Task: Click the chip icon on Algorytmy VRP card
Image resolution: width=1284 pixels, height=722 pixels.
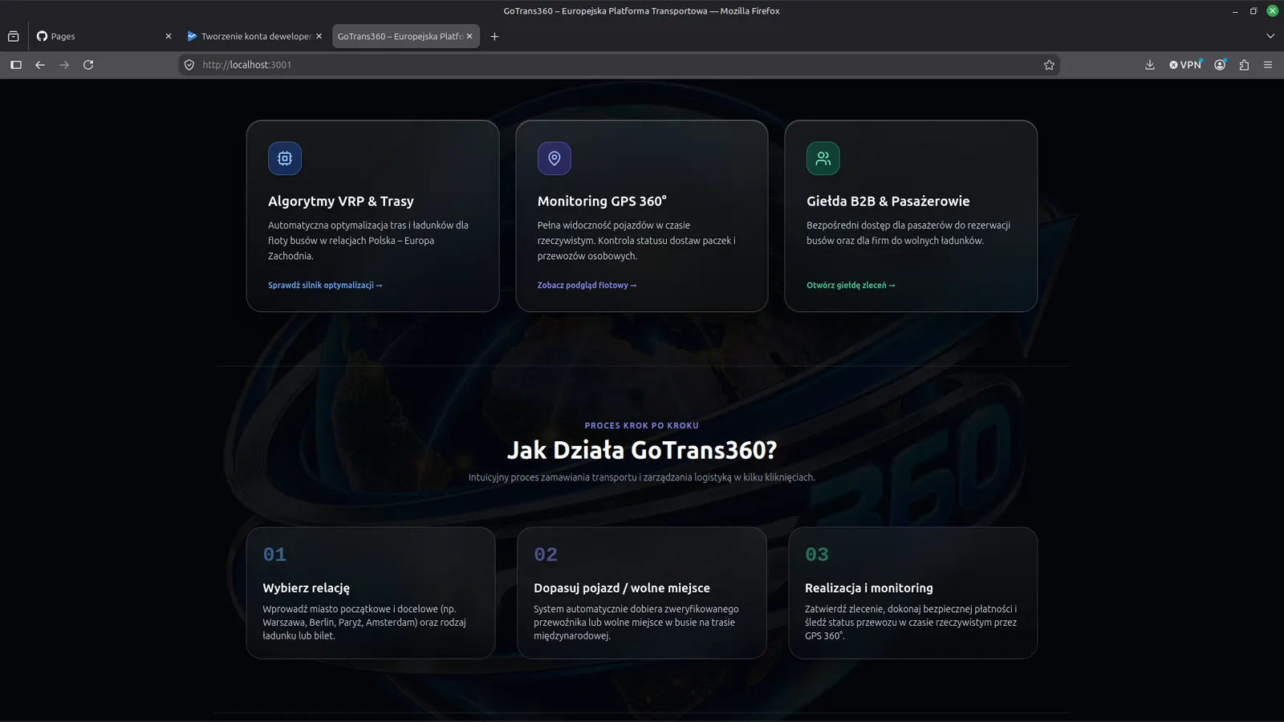Action: coord(285,159)
